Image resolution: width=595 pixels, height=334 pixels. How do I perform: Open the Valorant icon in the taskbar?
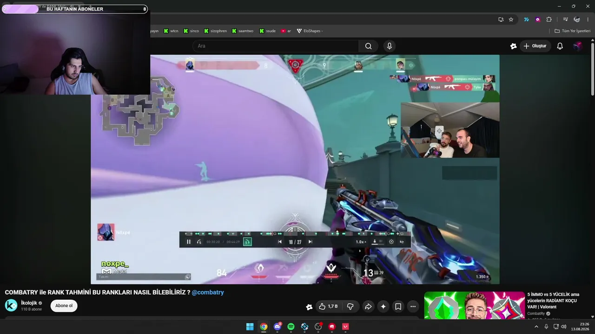click(x=345, y=327)
